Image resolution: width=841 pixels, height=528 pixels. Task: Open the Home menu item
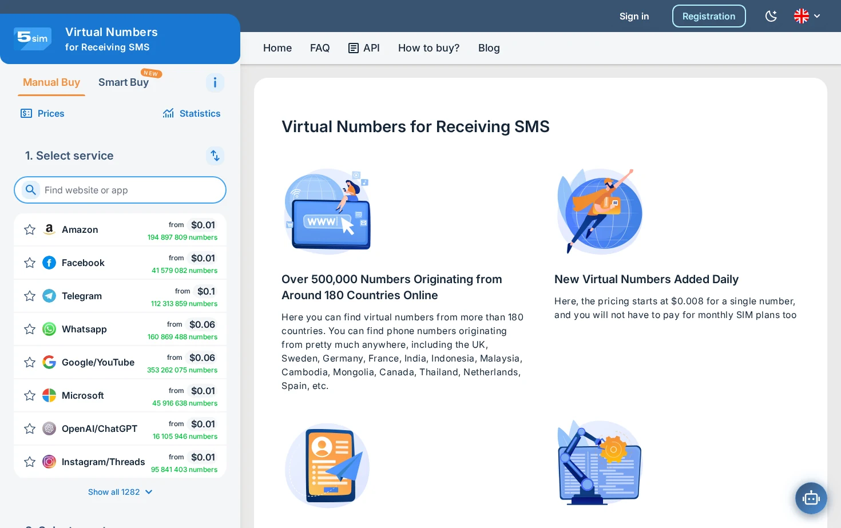pyautogui.click(x=277, y=48)
